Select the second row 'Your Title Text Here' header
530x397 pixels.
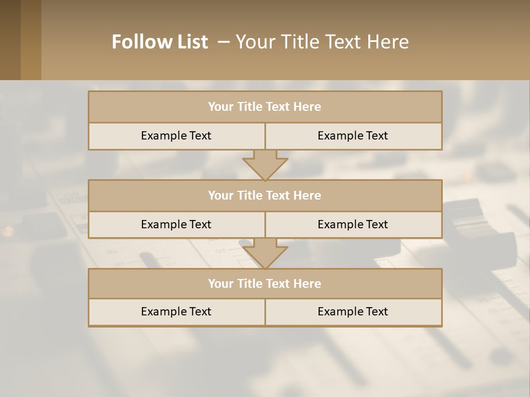coord(265,195)
